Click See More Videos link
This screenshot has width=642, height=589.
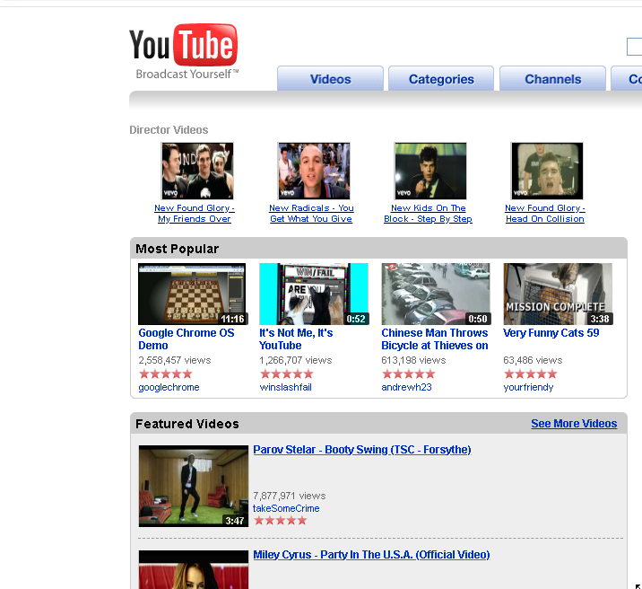tap(574, 424)
